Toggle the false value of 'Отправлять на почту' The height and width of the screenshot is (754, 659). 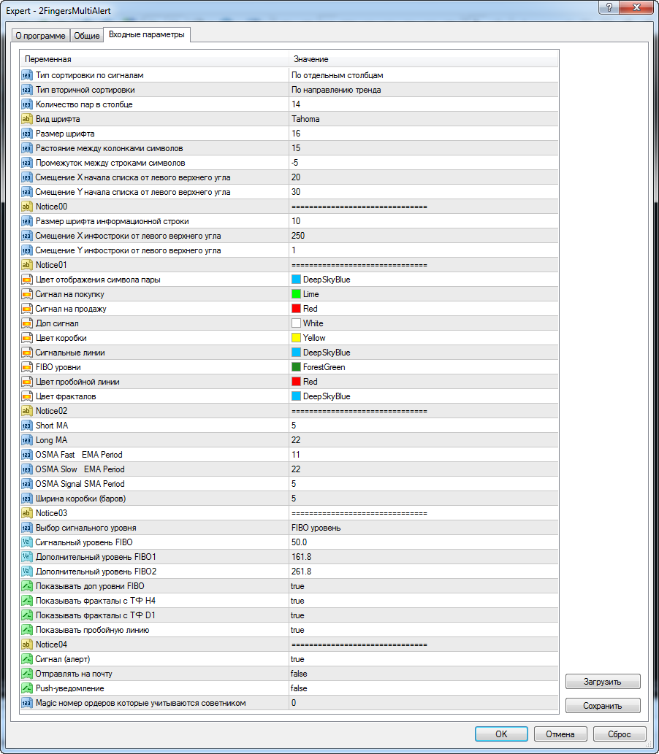pos(424,674)
